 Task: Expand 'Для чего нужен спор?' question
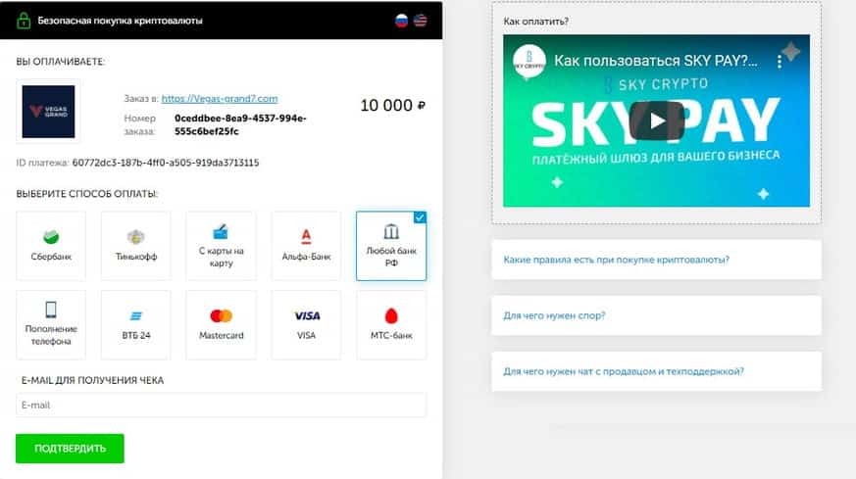(x=656, y=315)
